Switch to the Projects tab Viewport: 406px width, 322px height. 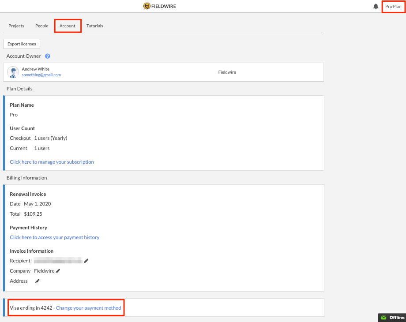(16, 26)
